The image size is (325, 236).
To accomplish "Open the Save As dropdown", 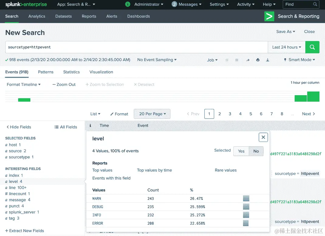I will (286, 32).
